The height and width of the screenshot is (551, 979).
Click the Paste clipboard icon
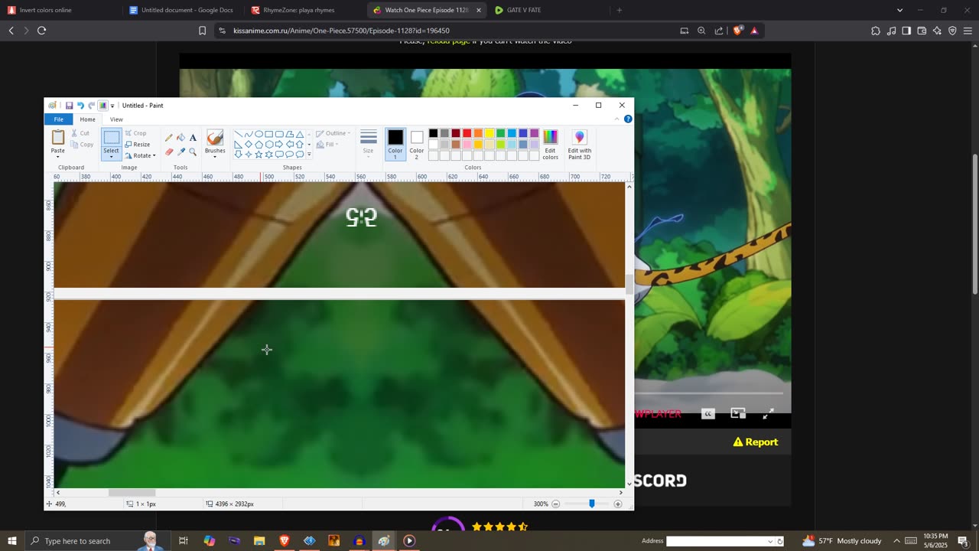[58, 137]
